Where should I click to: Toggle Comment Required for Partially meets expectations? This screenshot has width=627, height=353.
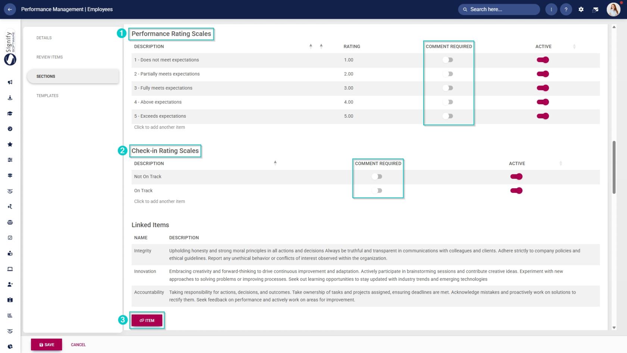click(448, 74)
